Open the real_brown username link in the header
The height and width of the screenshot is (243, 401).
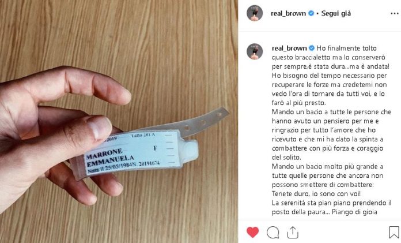288,13
